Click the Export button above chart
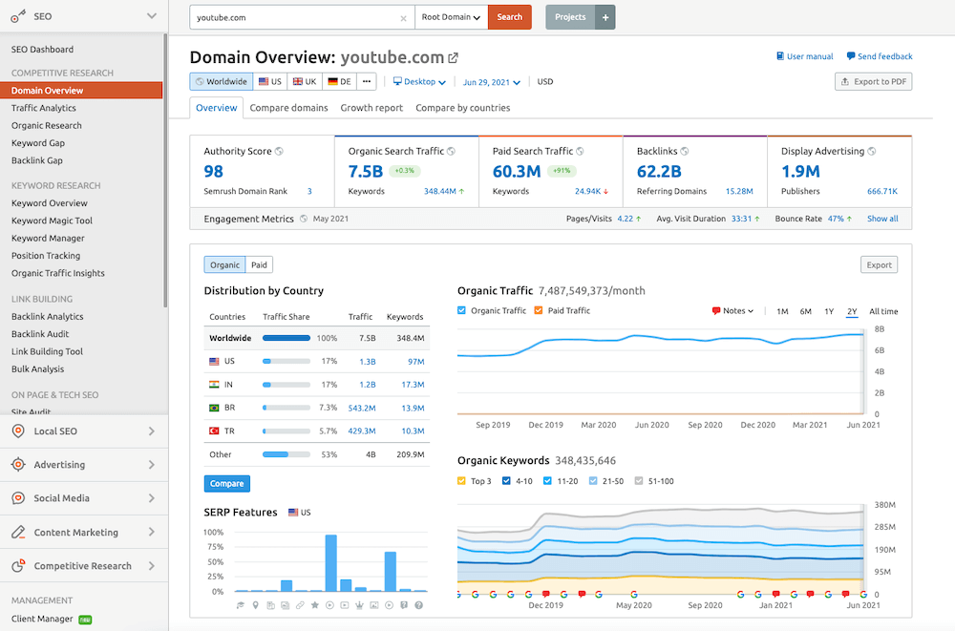Screen dimensions: 955x631 tap(879, 265)
